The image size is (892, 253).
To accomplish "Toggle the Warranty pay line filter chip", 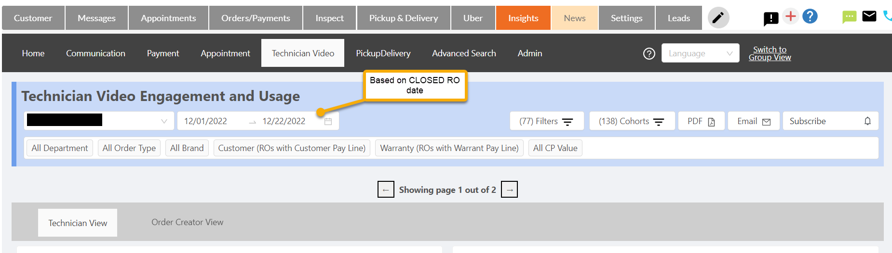I will click(x=449, y=148).
